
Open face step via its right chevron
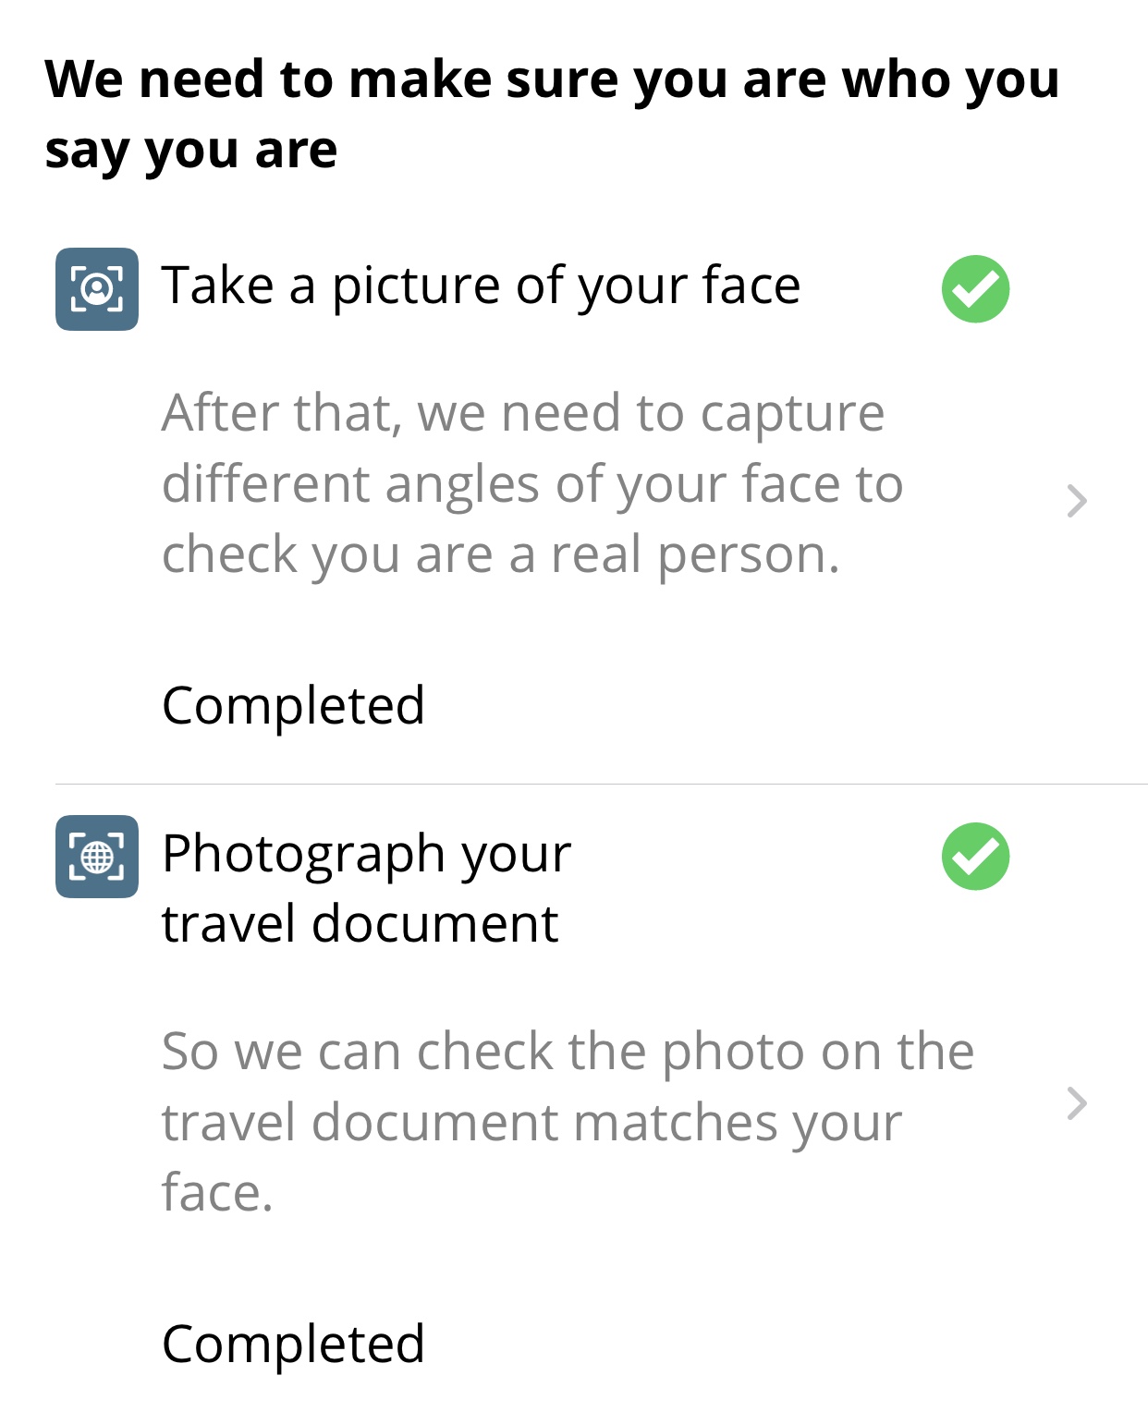[1077, 501]
